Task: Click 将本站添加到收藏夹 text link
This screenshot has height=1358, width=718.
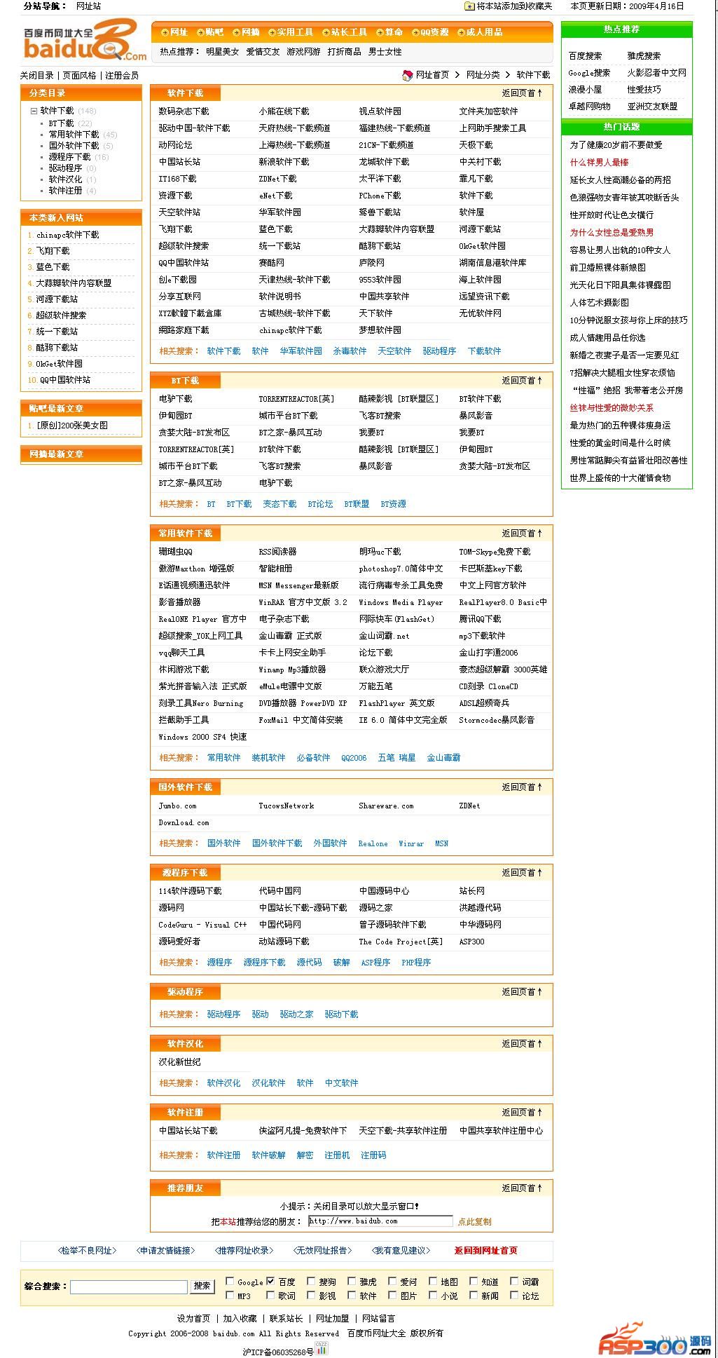Action: [514, 6]
